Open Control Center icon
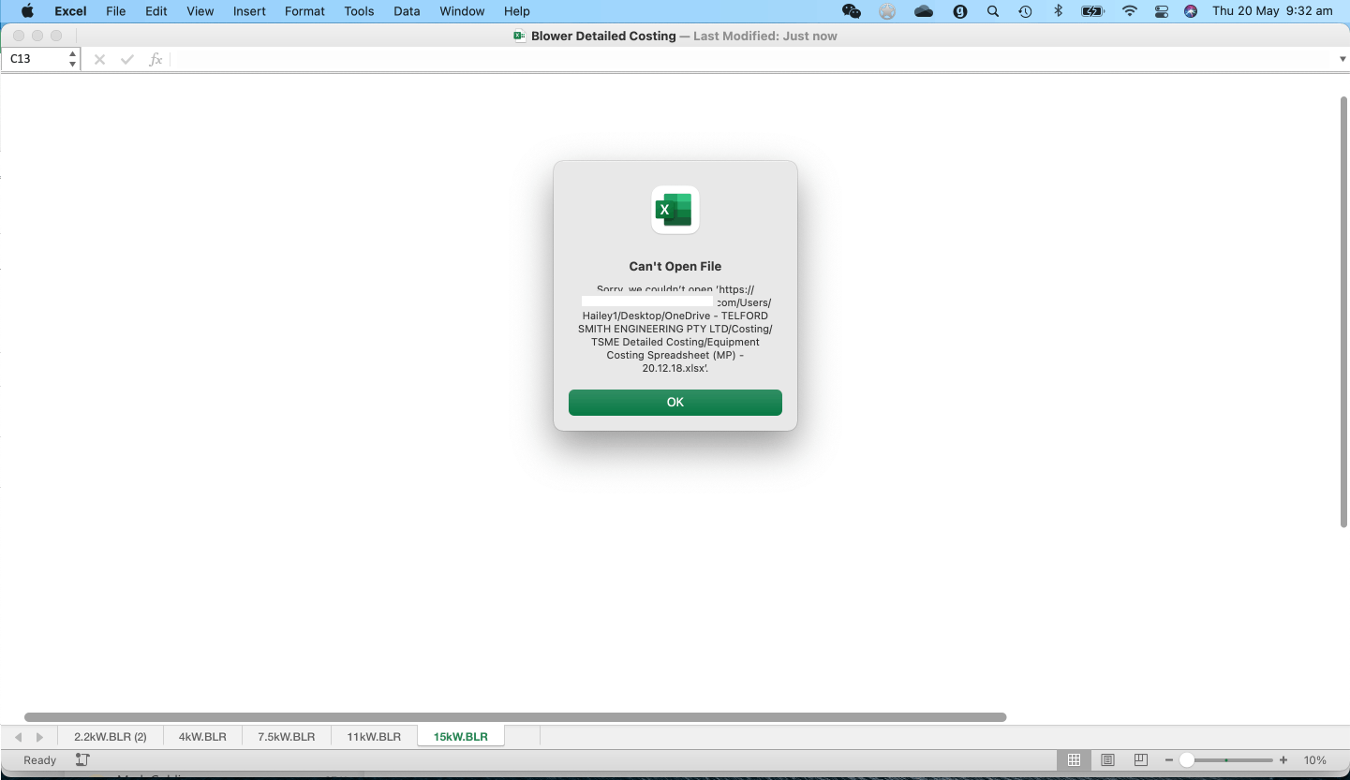The height and width of the screenshot is (780, 1350). point(1162,11)
